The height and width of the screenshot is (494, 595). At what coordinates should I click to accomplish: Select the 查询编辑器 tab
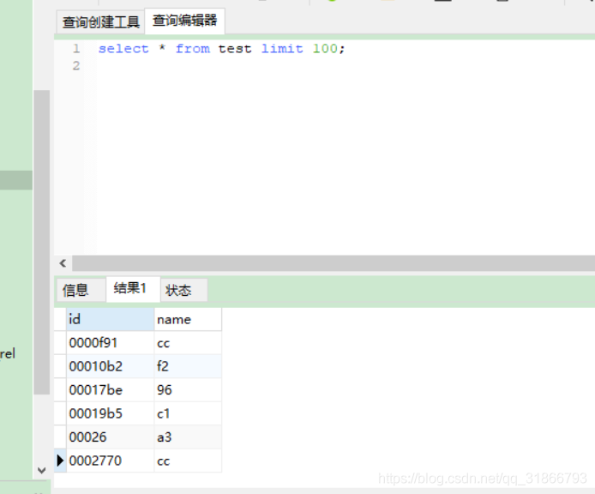pyautogui.click(x=185, y=21)
